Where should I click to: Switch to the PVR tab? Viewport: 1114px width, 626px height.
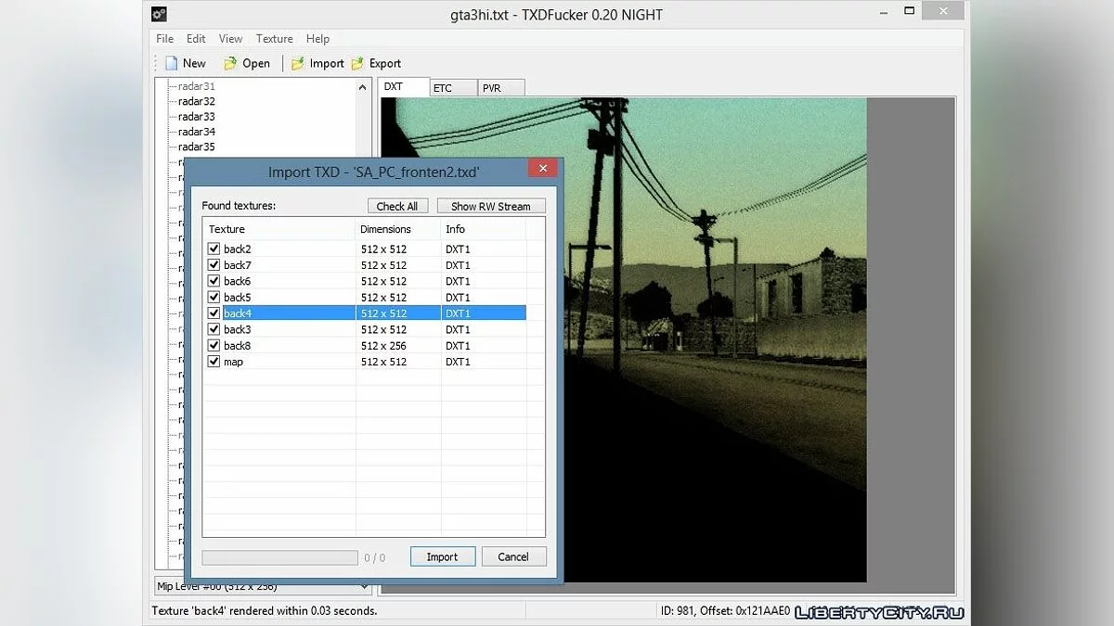click(492, 88)
